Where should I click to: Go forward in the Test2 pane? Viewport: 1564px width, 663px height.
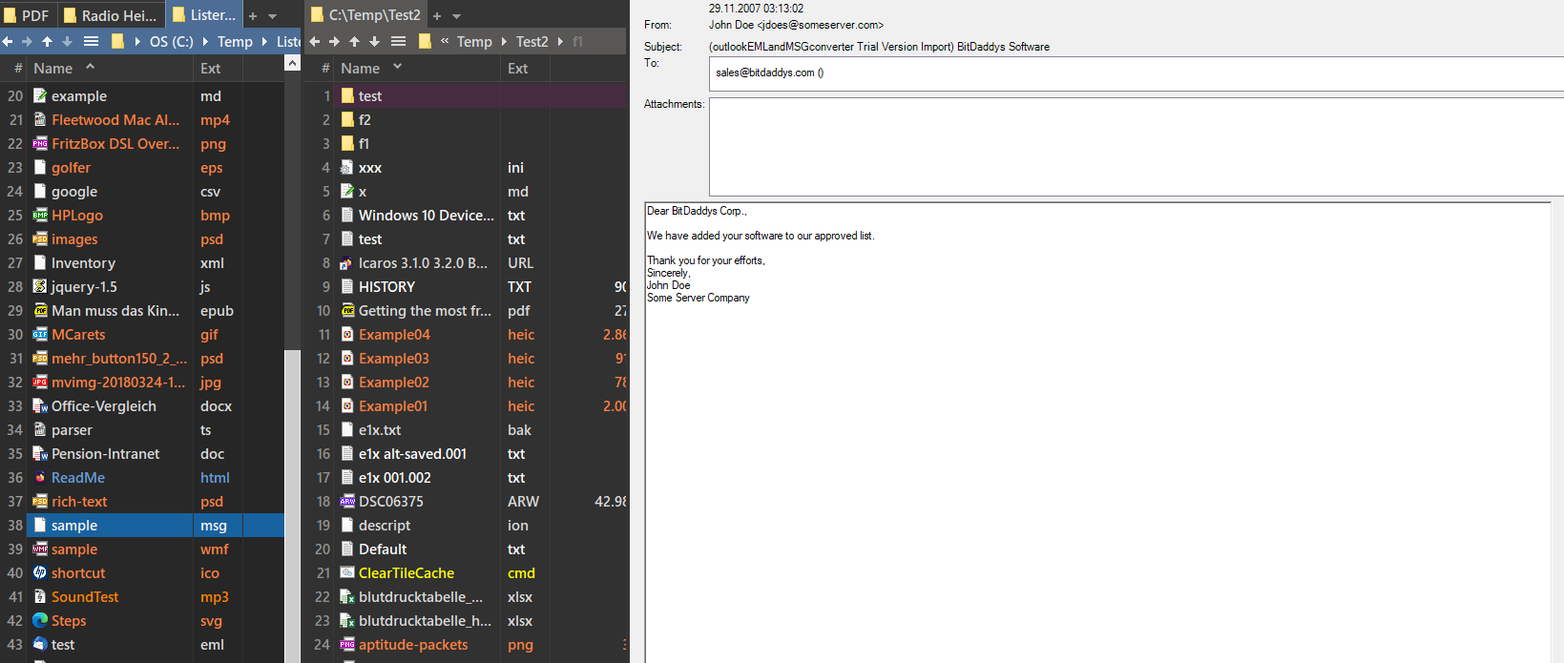pos(334,42)
